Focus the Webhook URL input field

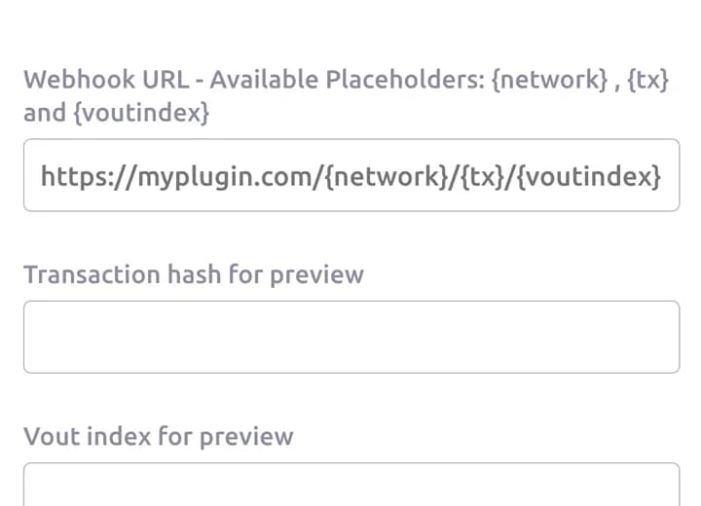tap(351, 175)
